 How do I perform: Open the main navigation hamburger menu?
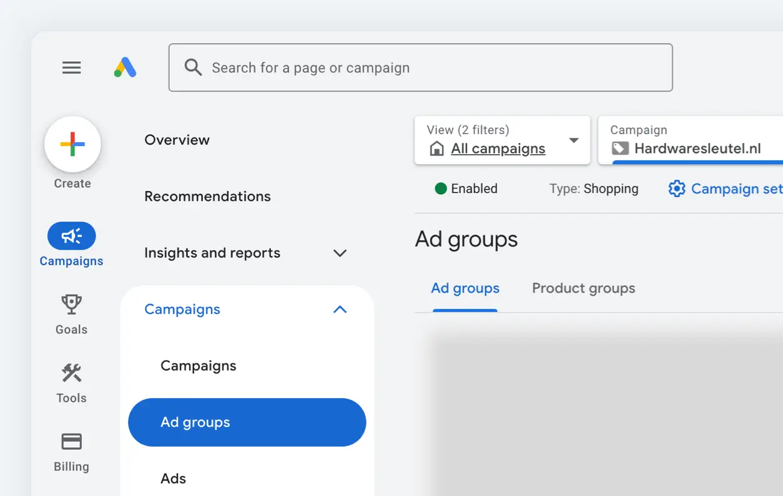[71, 67]
